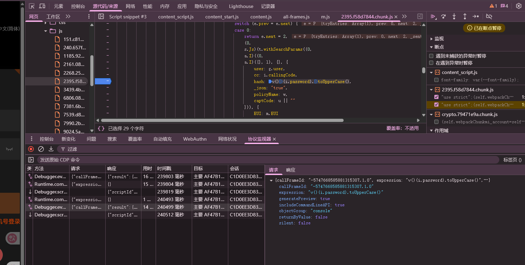Step over next function call icon
525x265 pixels.
(444, 16)
